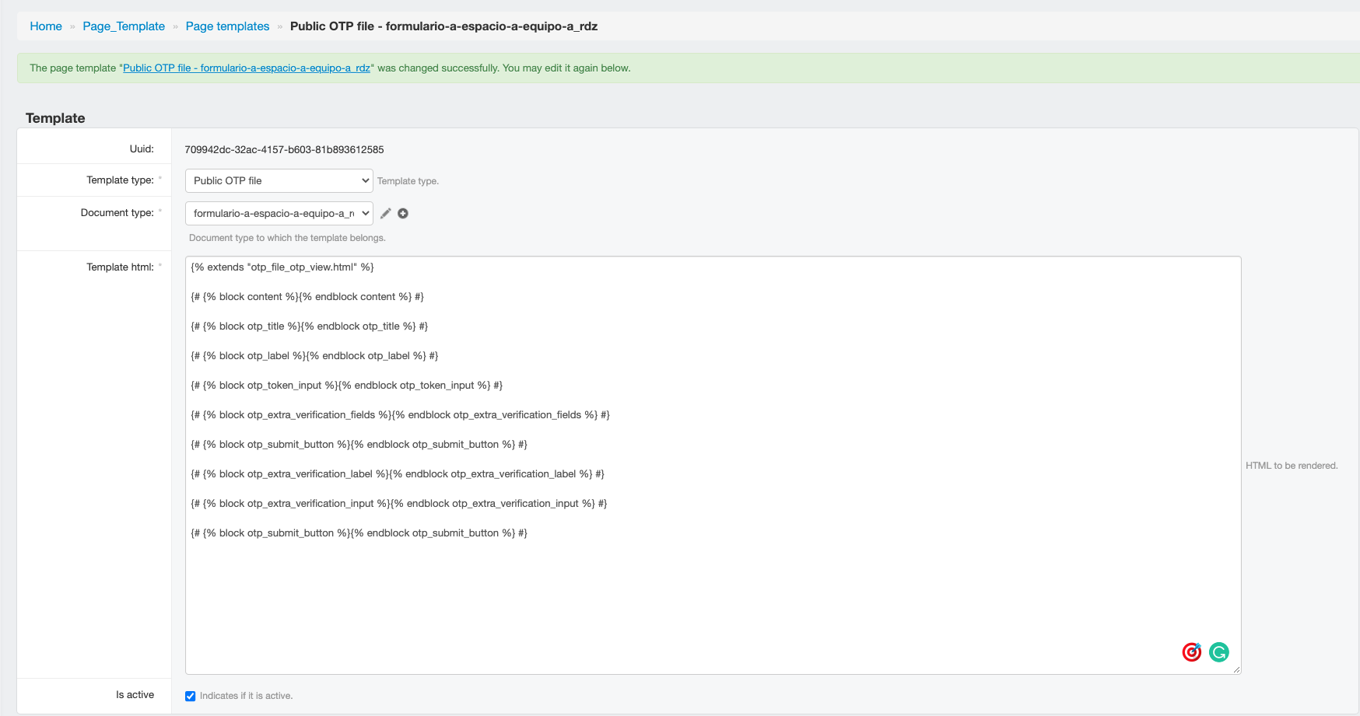
Task: Click the red target dart extension icon
Action: tap(1191, 652)
